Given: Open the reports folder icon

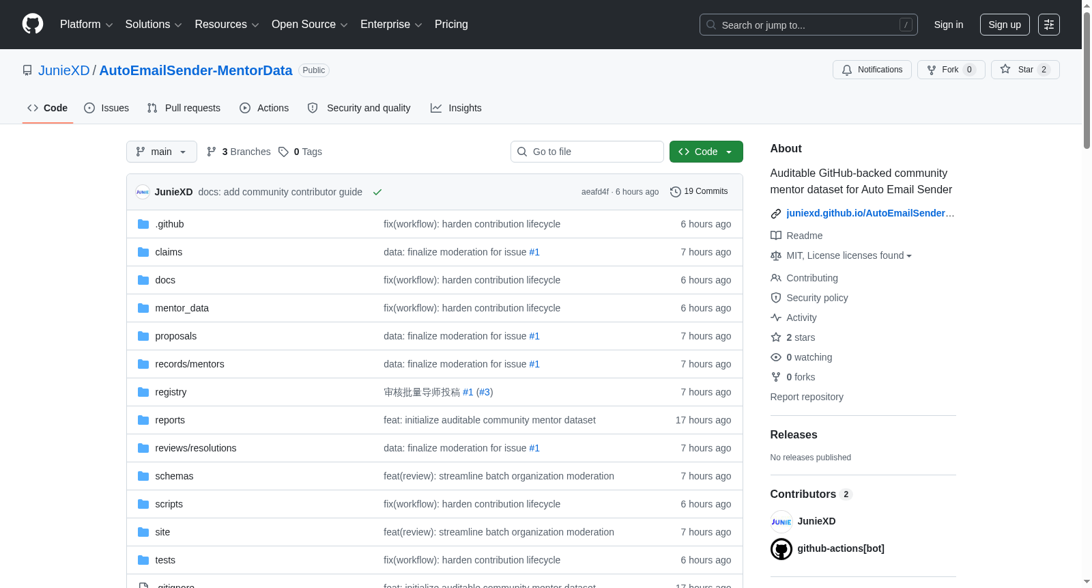Looking at the screenshot, I should (x=143, y=420).
